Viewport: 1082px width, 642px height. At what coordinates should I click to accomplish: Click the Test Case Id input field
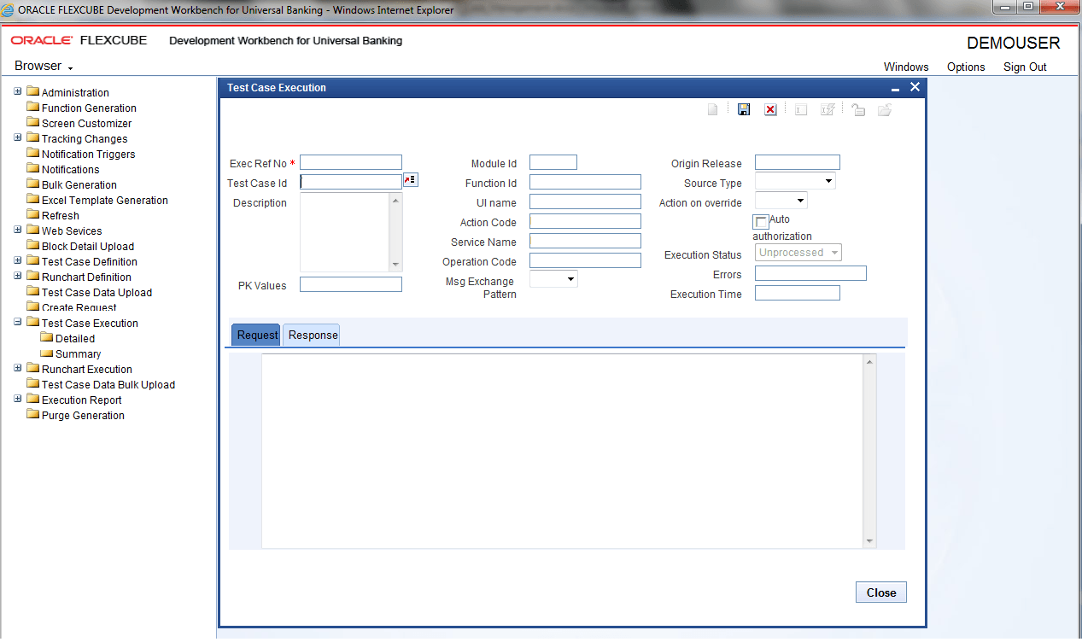tap(351, 182)
